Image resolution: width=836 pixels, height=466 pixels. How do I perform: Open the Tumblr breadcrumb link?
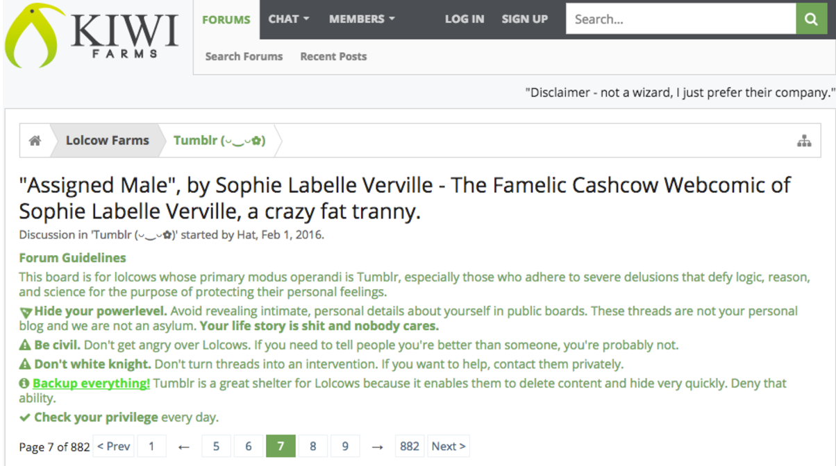coord(219,141)
